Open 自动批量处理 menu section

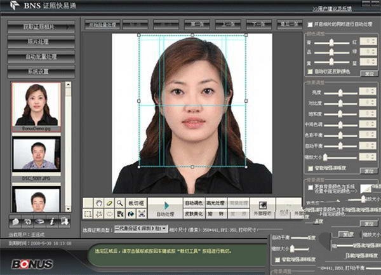[x=41, y=57]
